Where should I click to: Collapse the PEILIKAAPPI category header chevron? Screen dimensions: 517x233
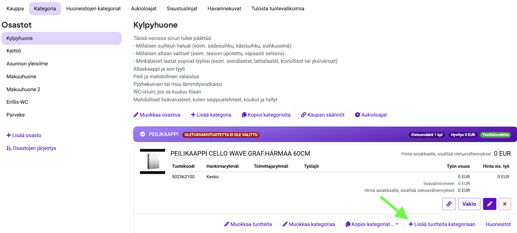pos(142,134)
